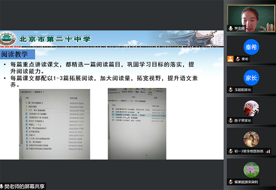The height and width of the screenshot is (190, 276).
Task: Click the muted mic icon for 玉昭阳家长
Action: (x=231, y=90)
